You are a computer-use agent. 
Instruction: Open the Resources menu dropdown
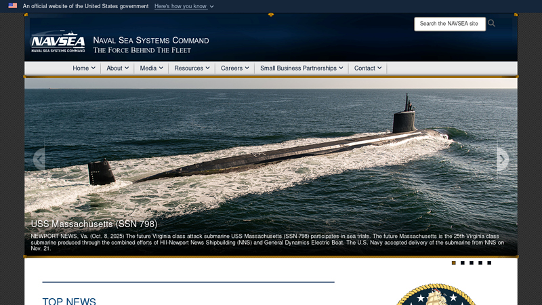pos(192,68)
